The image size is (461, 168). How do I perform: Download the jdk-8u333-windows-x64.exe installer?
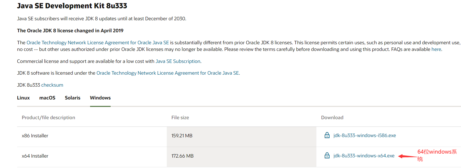[x=364, y=156]
